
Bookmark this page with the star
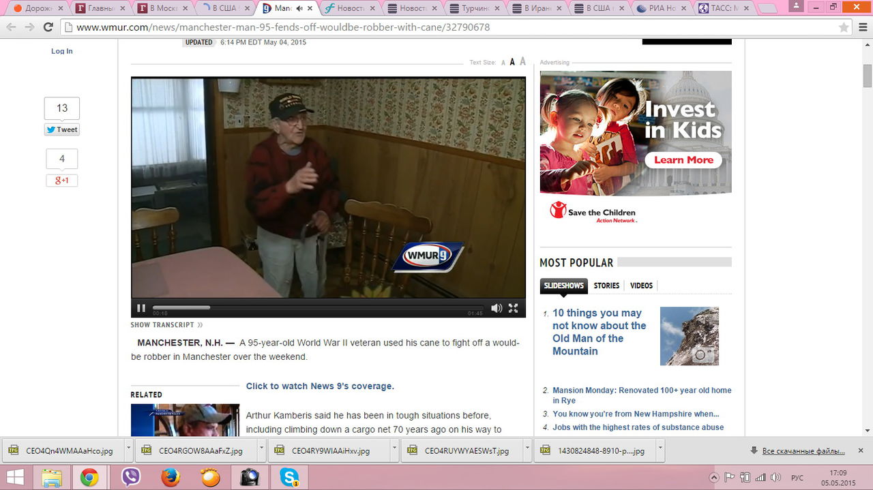click(844, 27)
